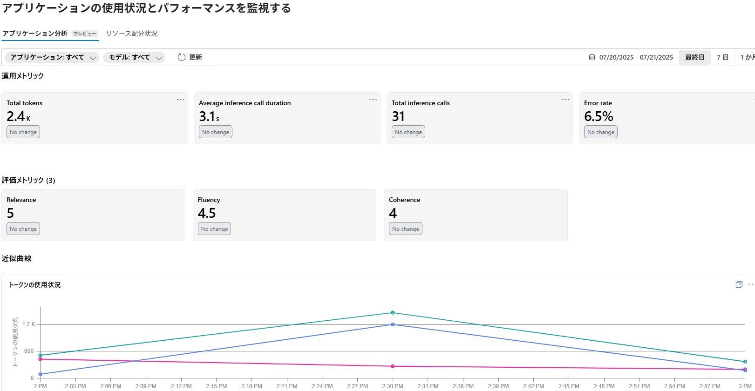Click the 1.2 K y-axis label
Viewport: 755px width, 391px height.
[28, 324]
